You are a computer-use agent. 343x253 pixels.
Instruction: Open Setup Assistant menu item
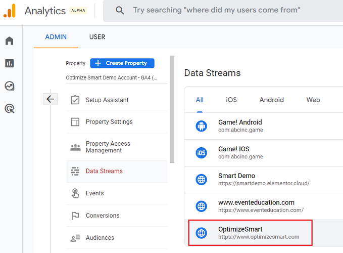(117, 100)
